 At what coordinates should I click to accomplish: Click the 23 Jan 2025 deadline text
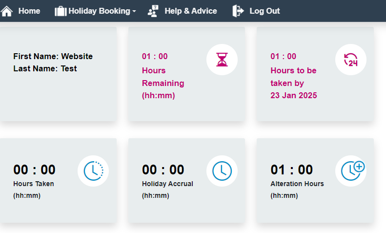[x=294, y=95]
